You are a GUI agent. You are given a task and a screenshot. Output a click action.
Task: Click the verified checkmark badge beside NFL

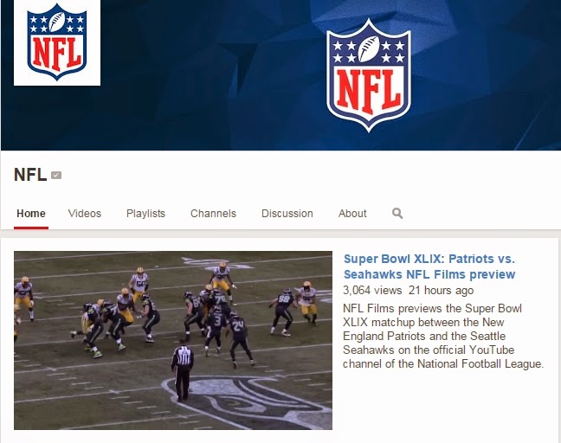[56, 175]
